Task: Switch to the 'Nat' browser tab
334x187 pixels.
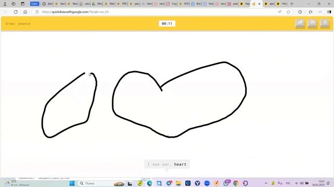Action: (x=110, y=4)
